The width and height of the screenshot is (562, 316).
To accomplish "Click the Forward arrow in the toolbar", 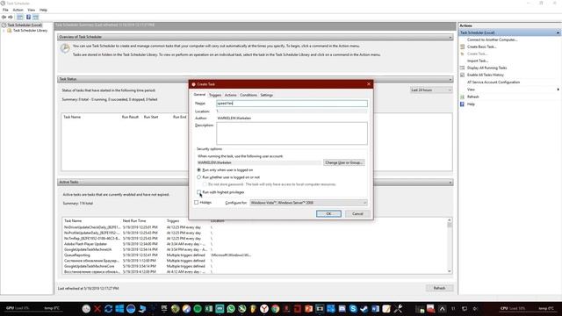I will [11, 18].
